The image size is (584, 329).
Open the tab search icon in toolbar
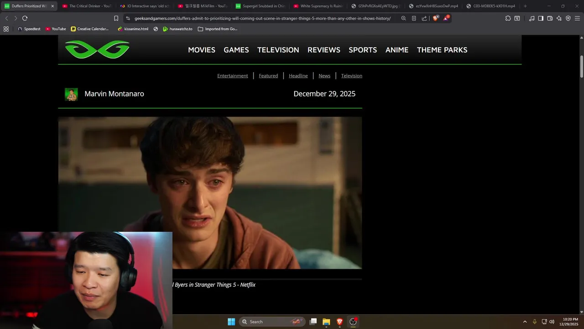coord(517,18)
